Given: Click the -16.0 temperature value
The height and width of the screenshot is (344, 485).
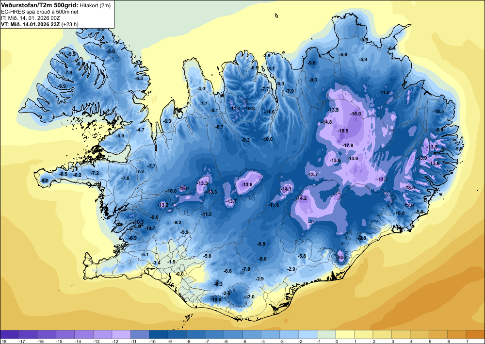Looking at the screenshot, I should (x=356, y=114).
